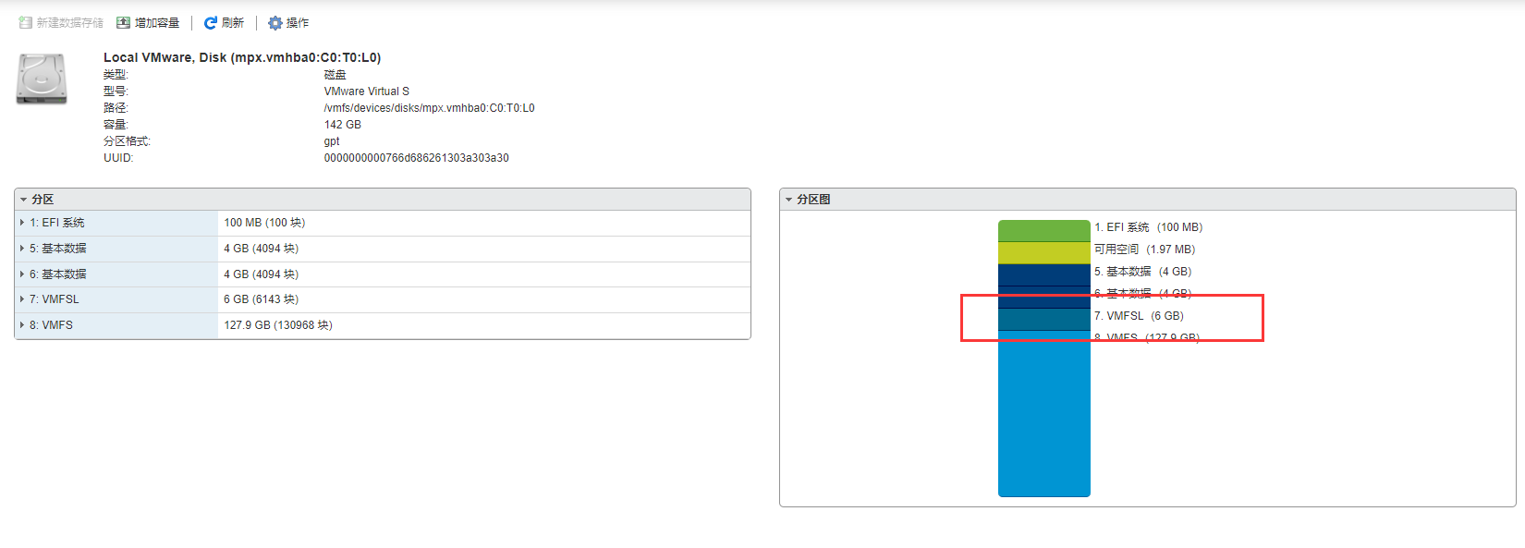Click the grayed New datastore icon
Viewport: 1525px width, 548px height.
26,22
